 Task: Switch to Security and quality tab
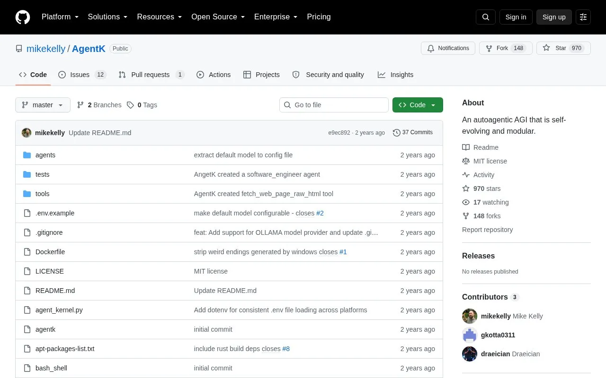(x=328, y=75)
